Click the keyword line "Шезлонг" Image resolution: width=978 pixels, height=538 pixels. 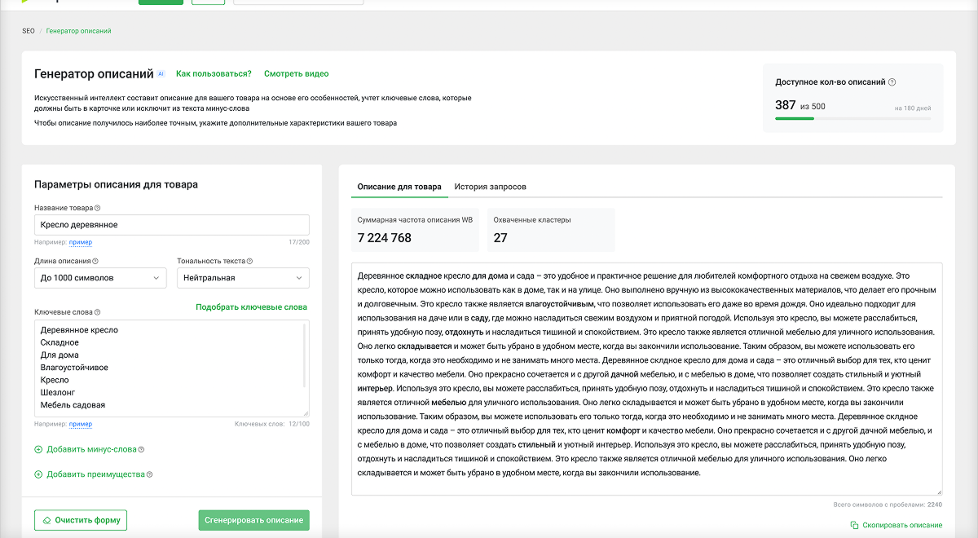57,392
